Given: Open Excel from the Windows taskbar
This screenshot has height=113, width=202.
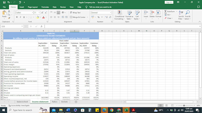Looking at the screenshot, I should [x=126, y=110].
